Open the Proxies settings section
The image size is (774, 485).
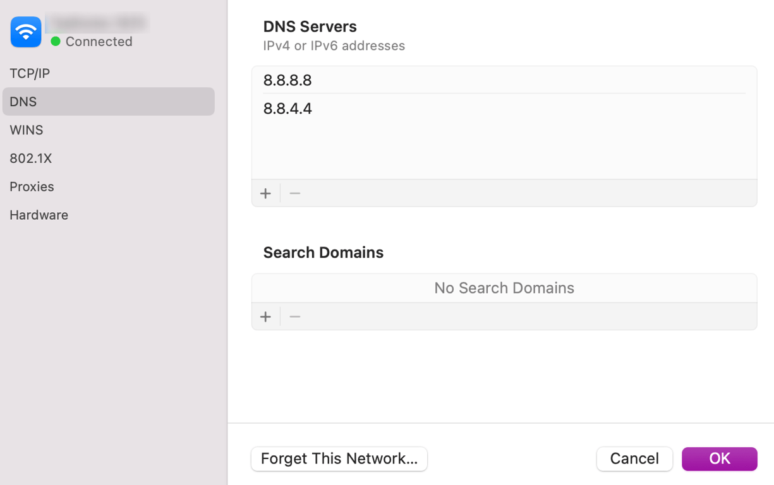[32, 187]
